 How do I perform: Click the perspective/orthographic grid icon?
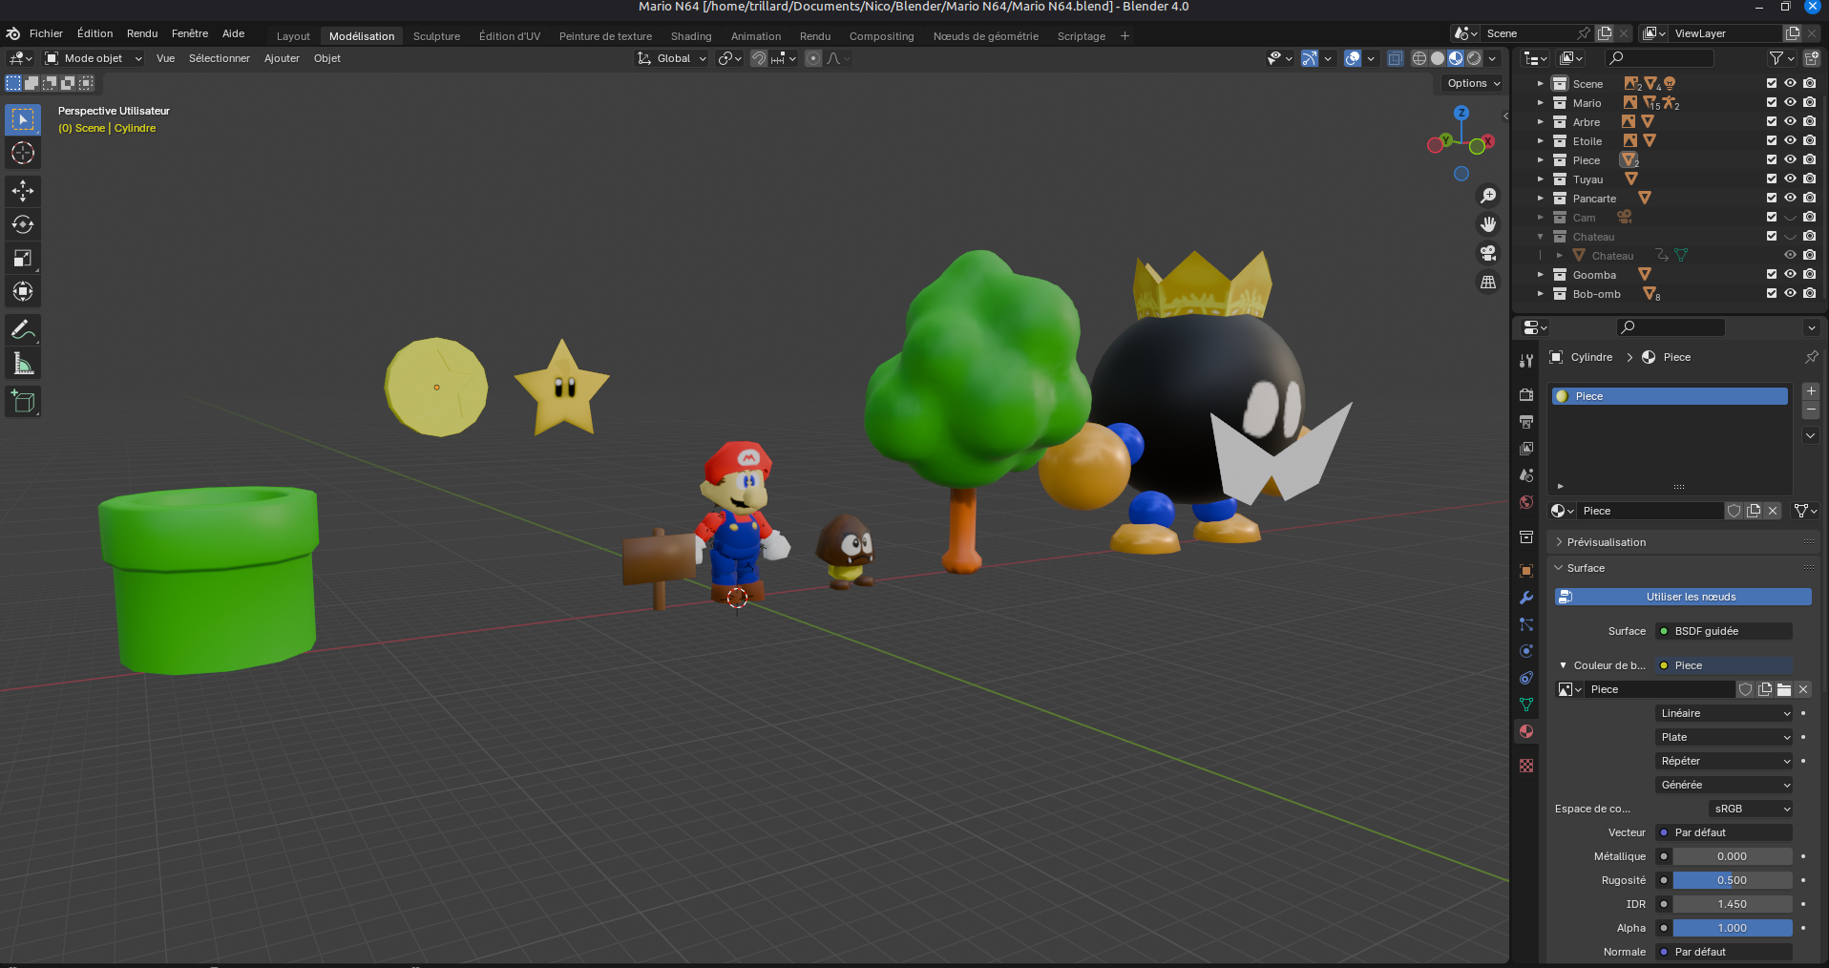1488,282
